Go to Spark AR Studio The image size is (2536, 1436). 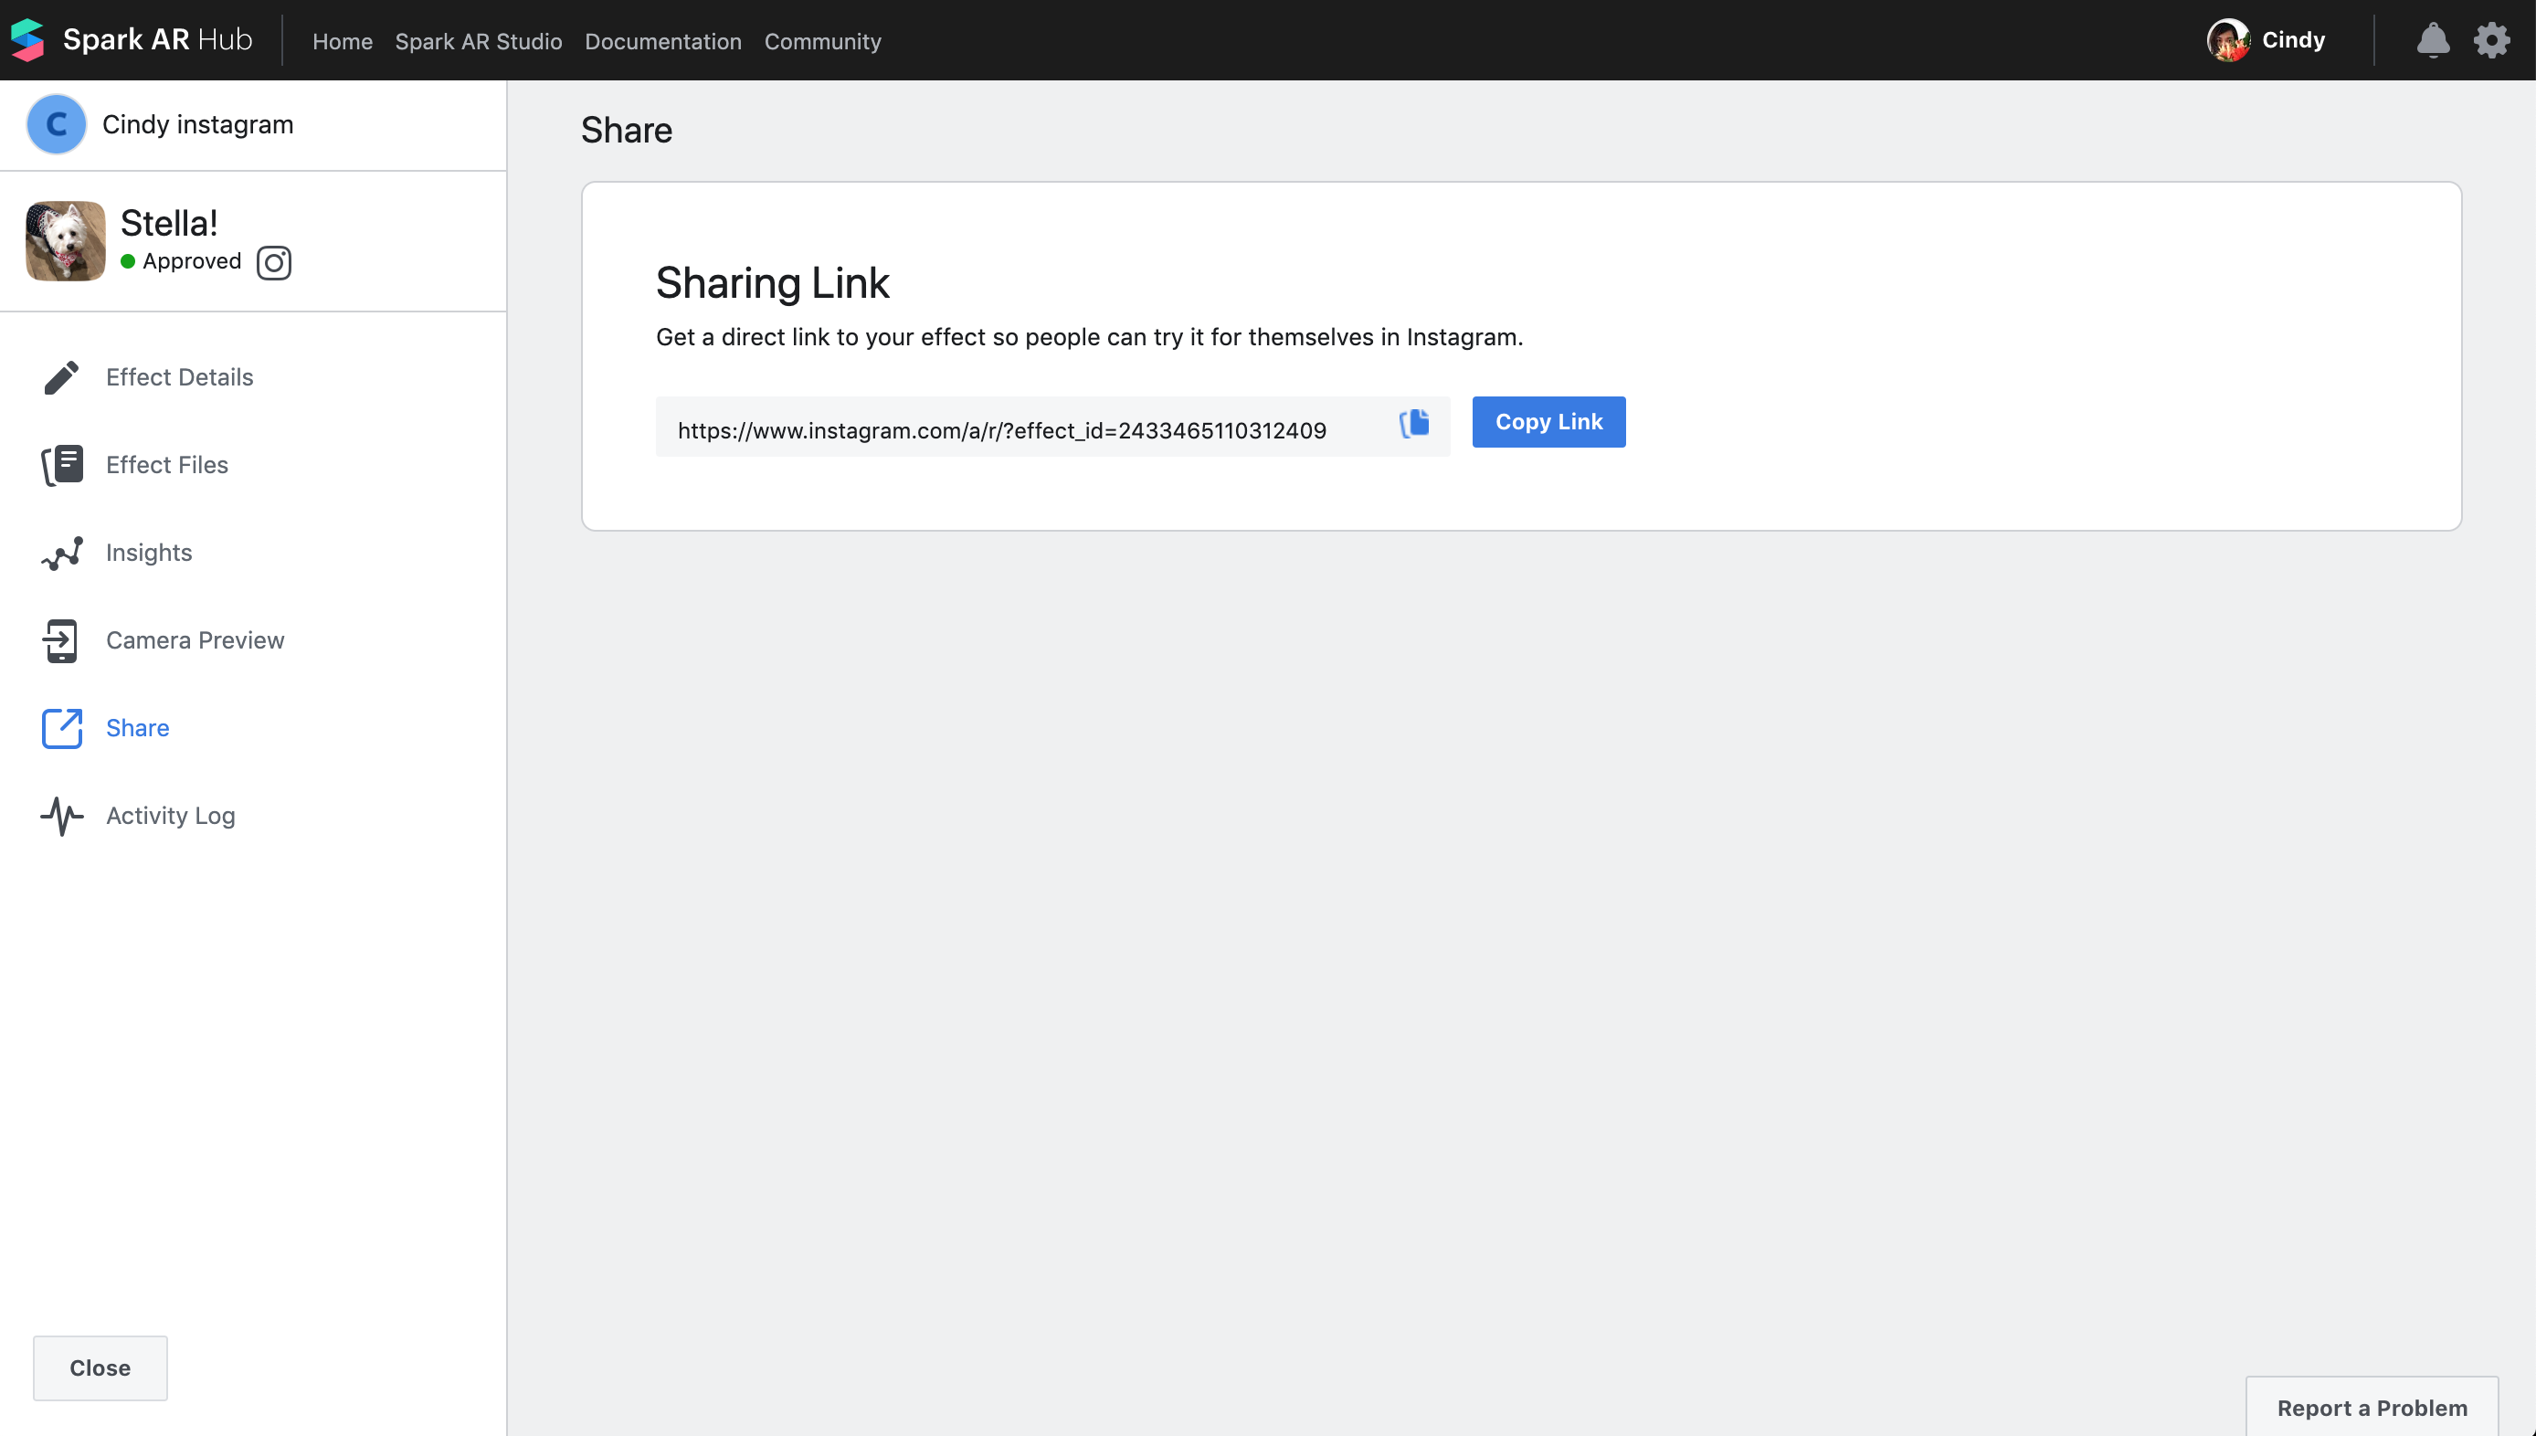tap(478, 41)
